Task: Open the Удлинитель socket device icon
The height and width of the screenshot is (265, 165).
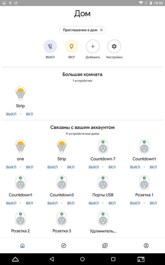Action: (x=103, y=219)
